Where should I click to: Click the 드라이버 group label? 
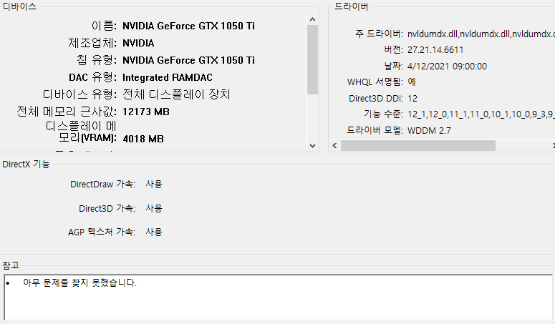(352, 6)
